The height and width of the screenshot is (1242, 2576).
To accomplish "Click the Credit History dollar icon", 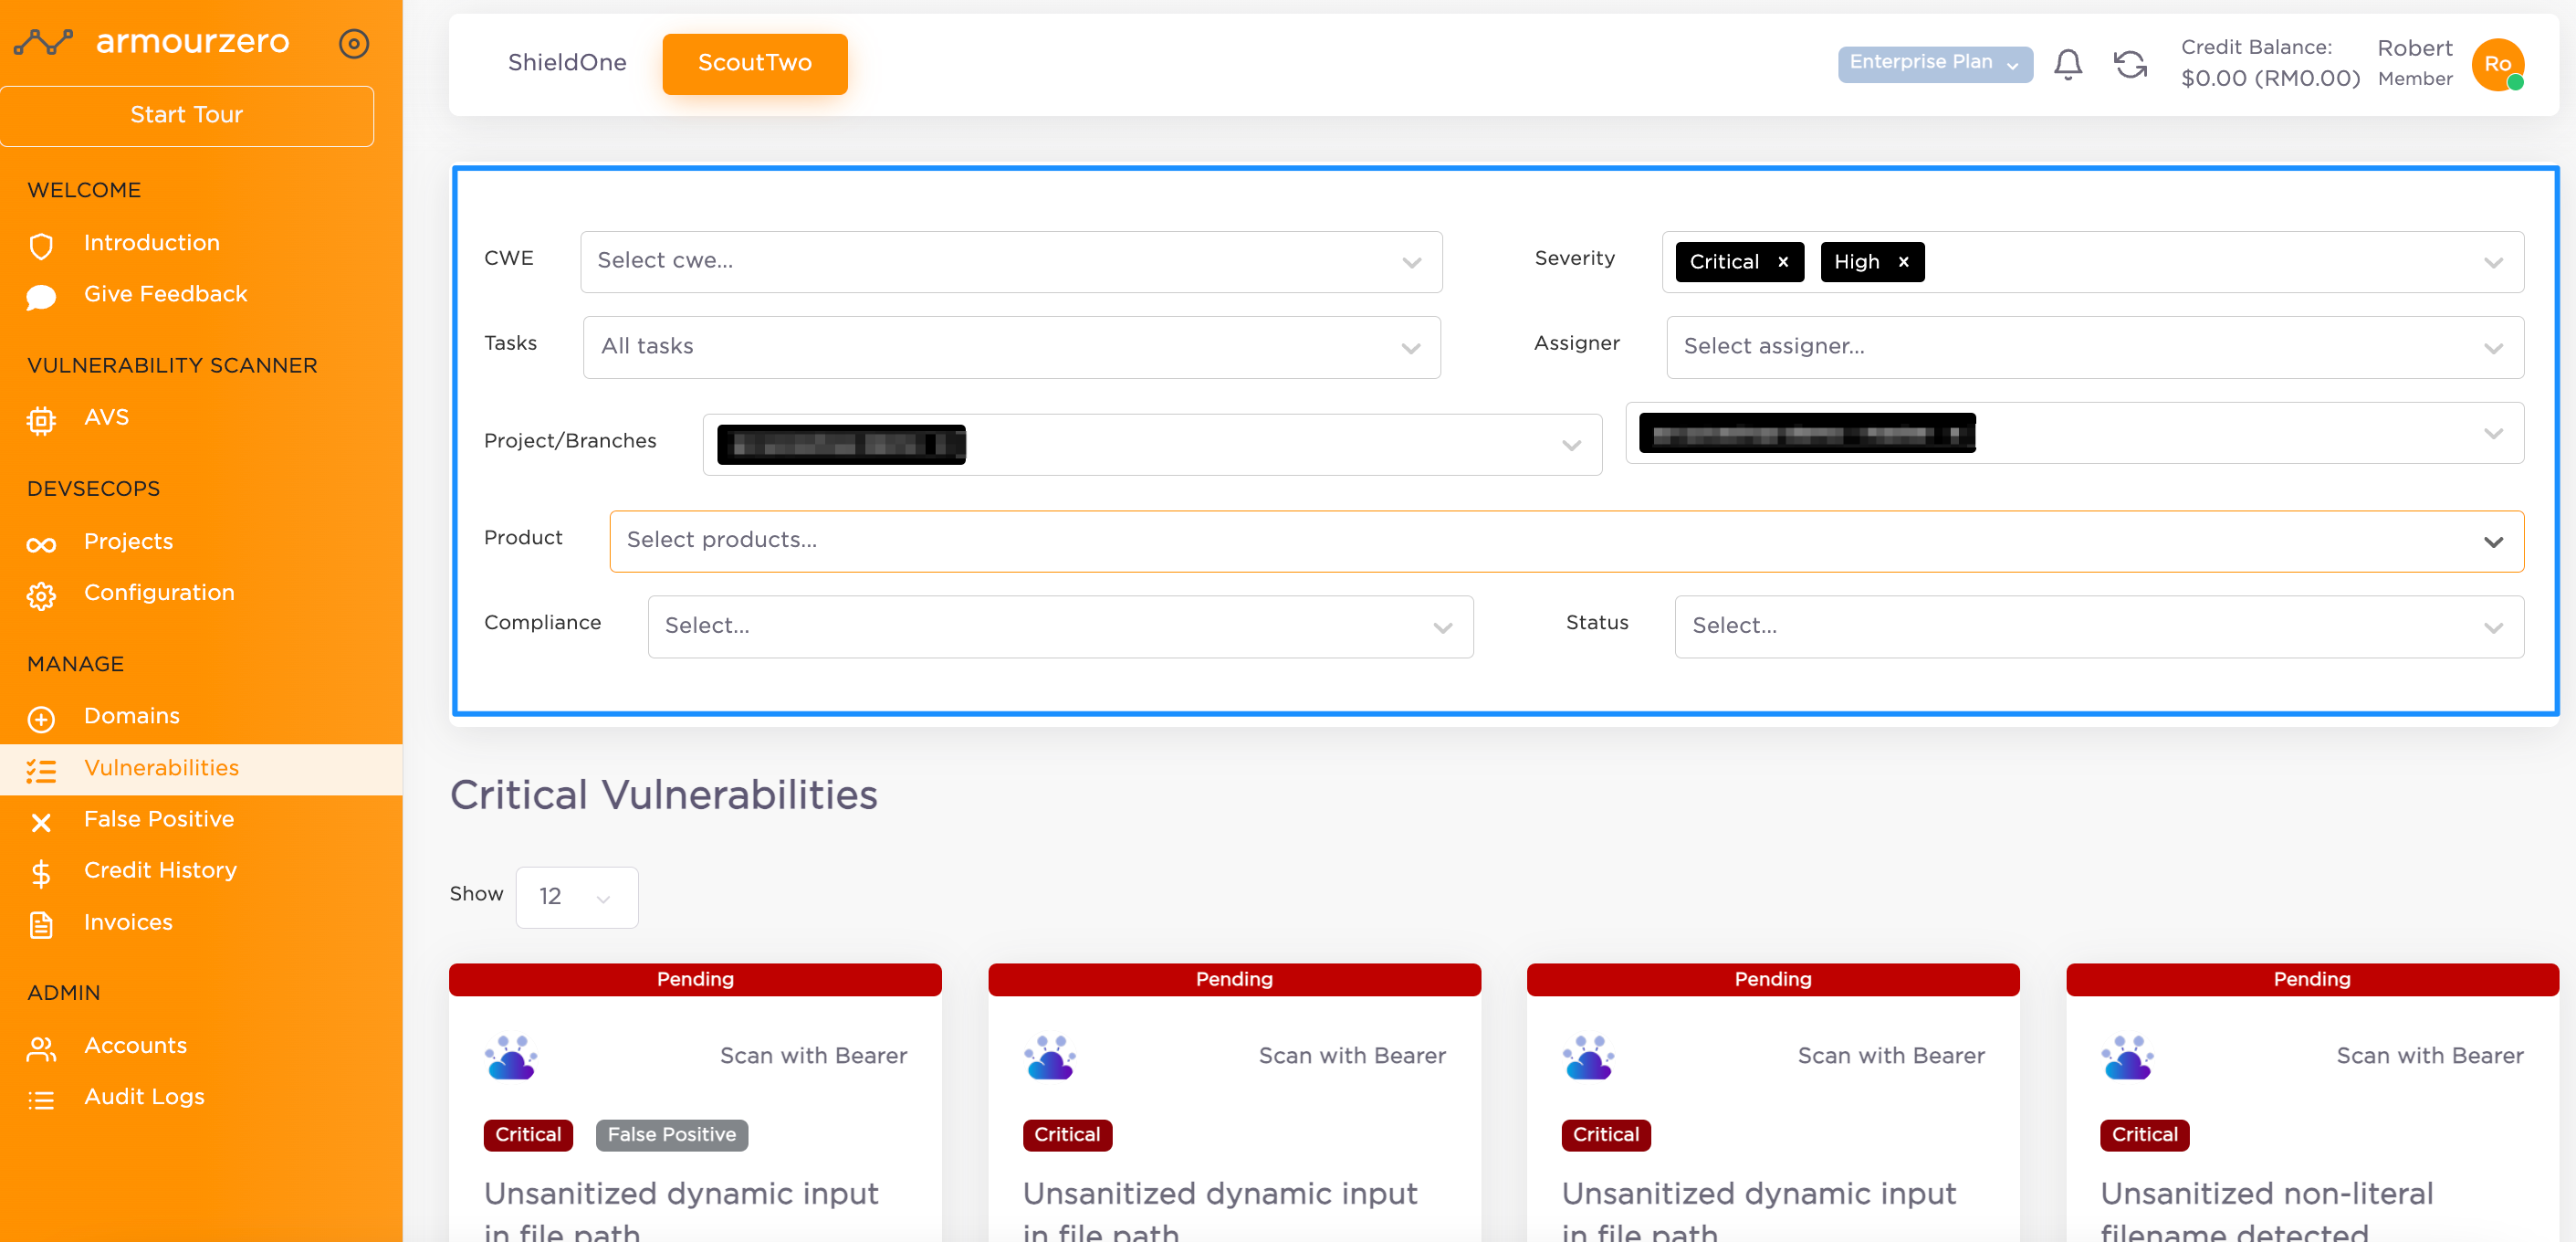I will coord(41,874).
